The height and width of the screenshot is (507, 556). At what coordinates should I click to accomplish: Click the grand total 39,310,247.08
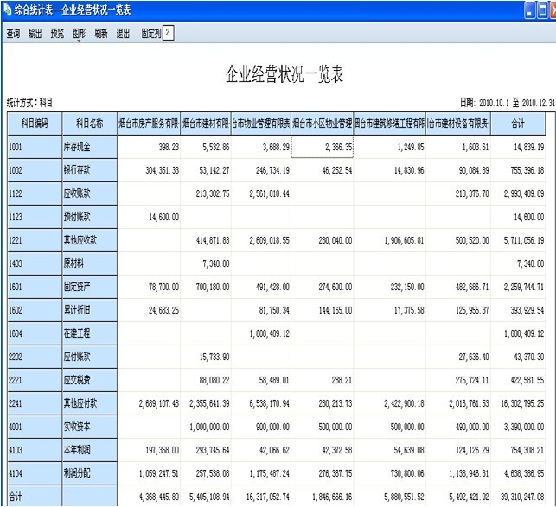coord(518,497)
